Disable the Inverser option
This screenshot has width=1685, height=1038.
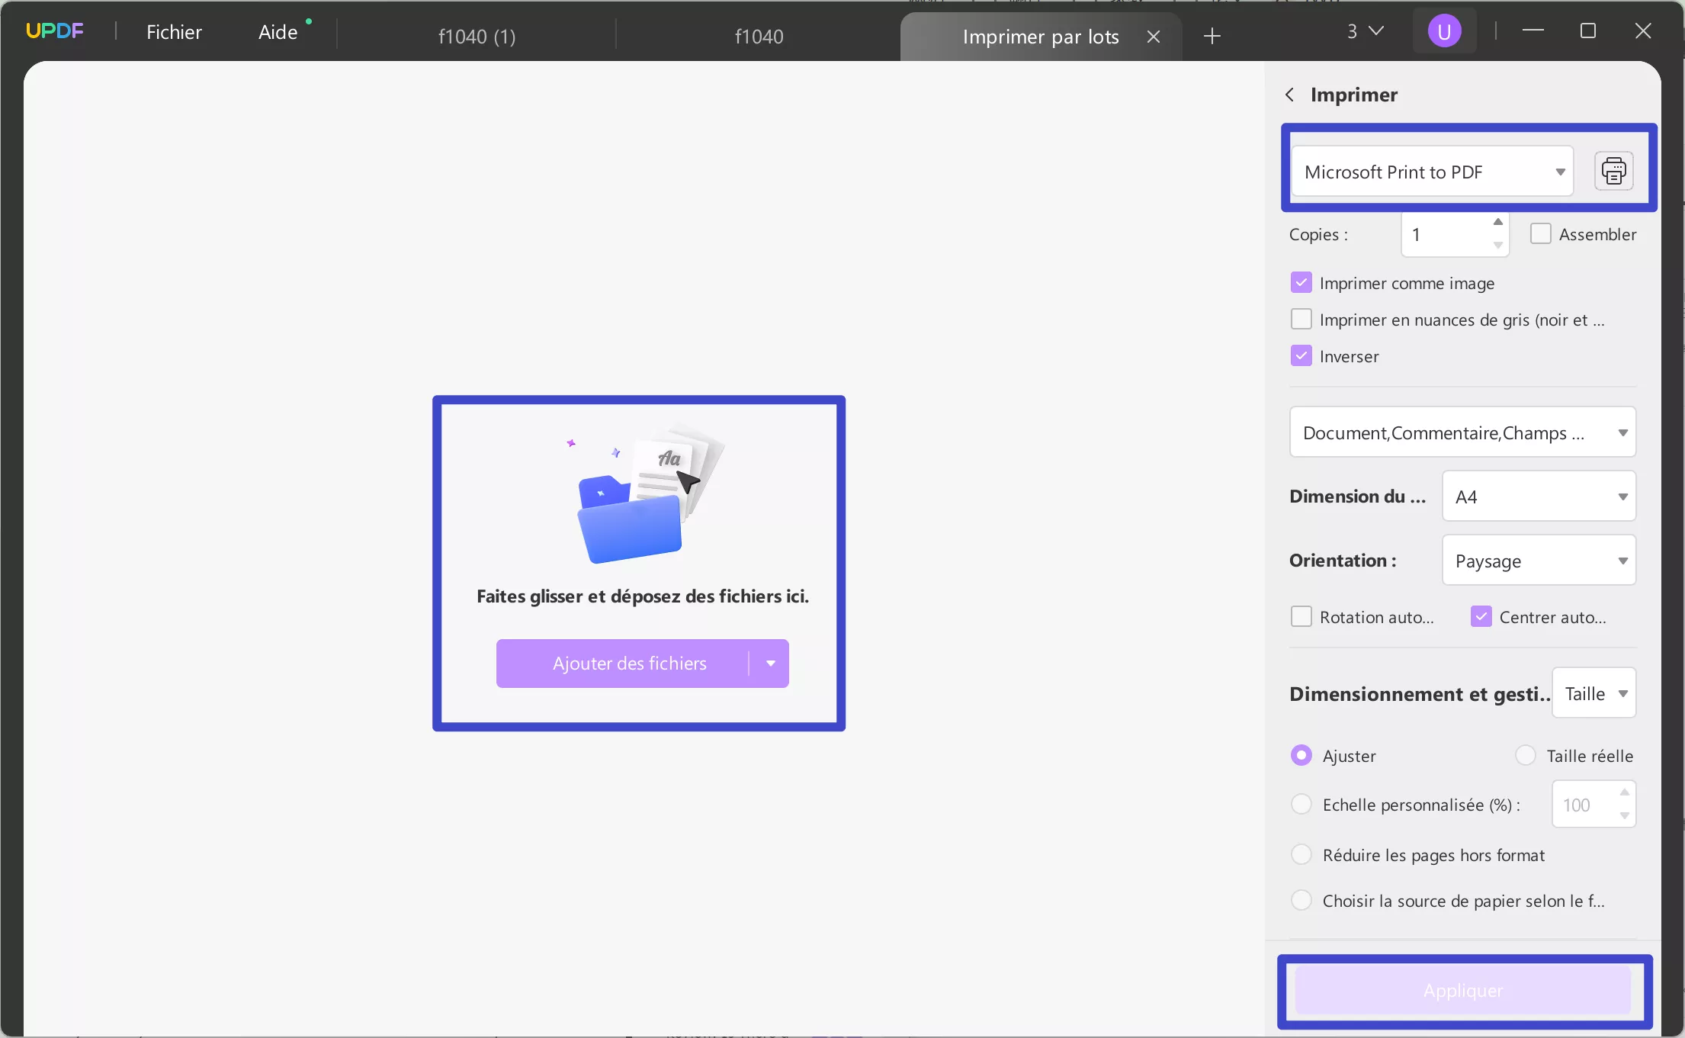click(1301, 355)
